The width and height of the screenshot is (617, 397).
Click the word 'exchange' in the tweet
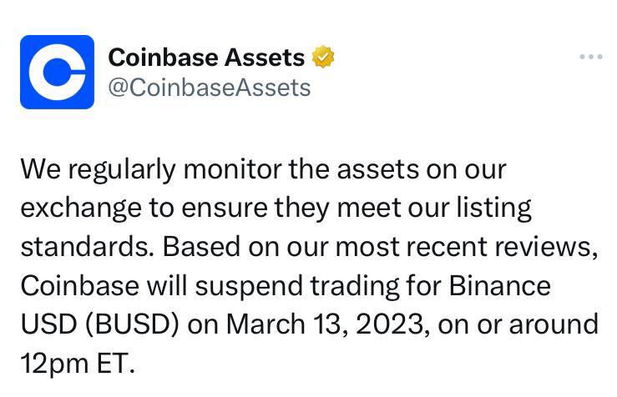pyautogui.click(x=81, y=209)
